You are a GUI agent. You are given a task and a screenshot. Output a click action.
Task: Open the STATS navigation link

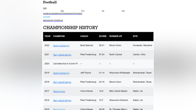pos(74,13)
